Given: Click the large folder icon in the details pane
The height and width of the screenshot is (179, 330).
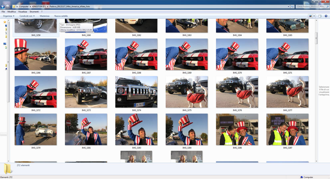Looking at the screenshot, I should (8, 168).
